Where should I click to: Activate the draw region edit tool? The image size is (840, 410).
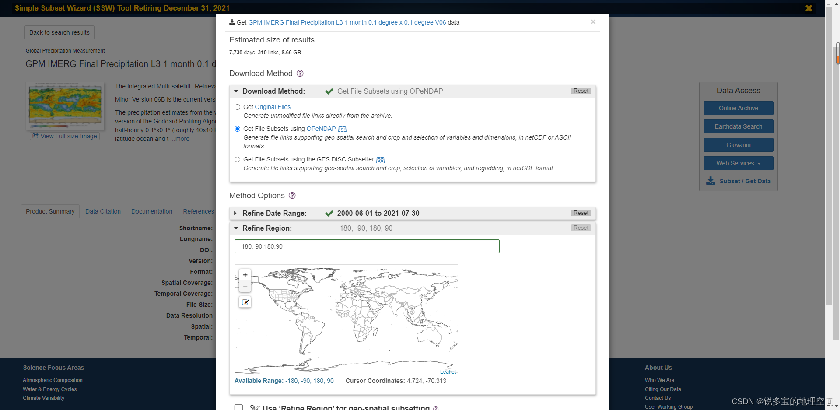pyautogui.click(x=245, y=302)
